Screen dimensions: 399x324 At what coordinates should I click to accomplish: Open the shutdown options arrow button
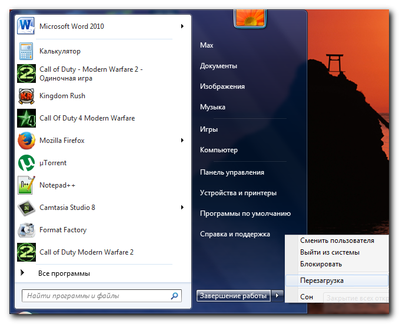277,296
